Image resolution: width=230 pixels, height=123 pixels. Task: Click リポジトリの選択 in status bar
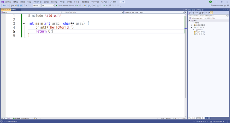(218, 122)
